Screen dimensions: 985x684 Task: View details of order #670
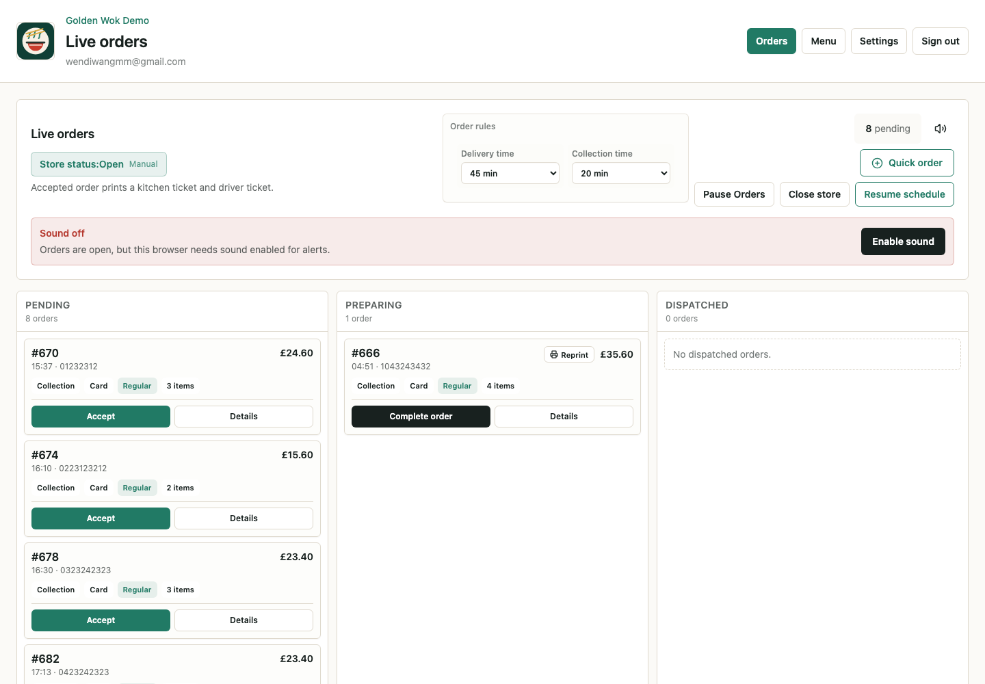click(x=244, y=417)
